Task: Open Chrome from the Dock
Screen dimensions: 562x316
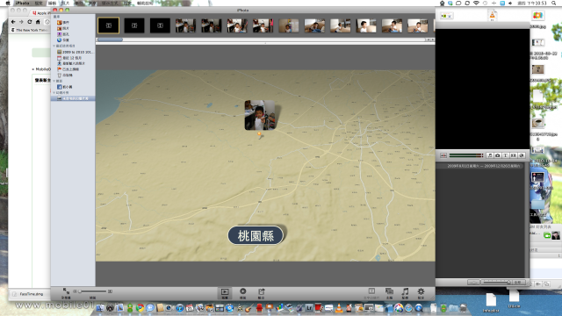Action: tap(140, 308)
